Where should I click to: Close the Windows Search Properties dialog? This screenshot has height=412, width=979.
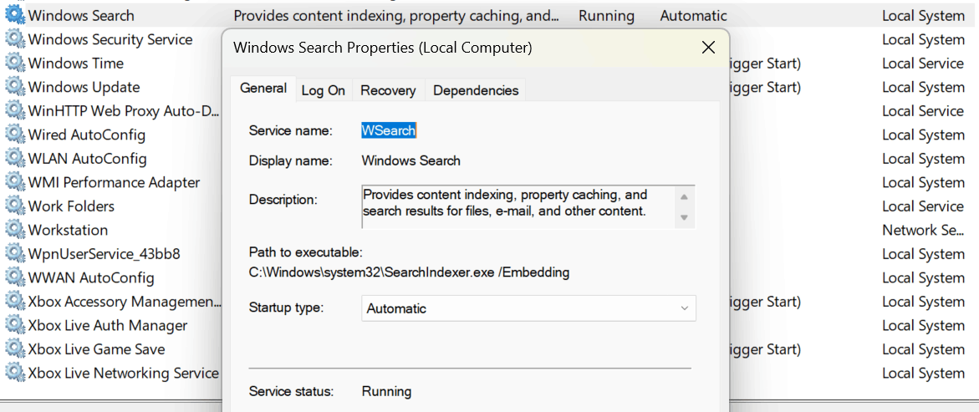click(708, 48)
